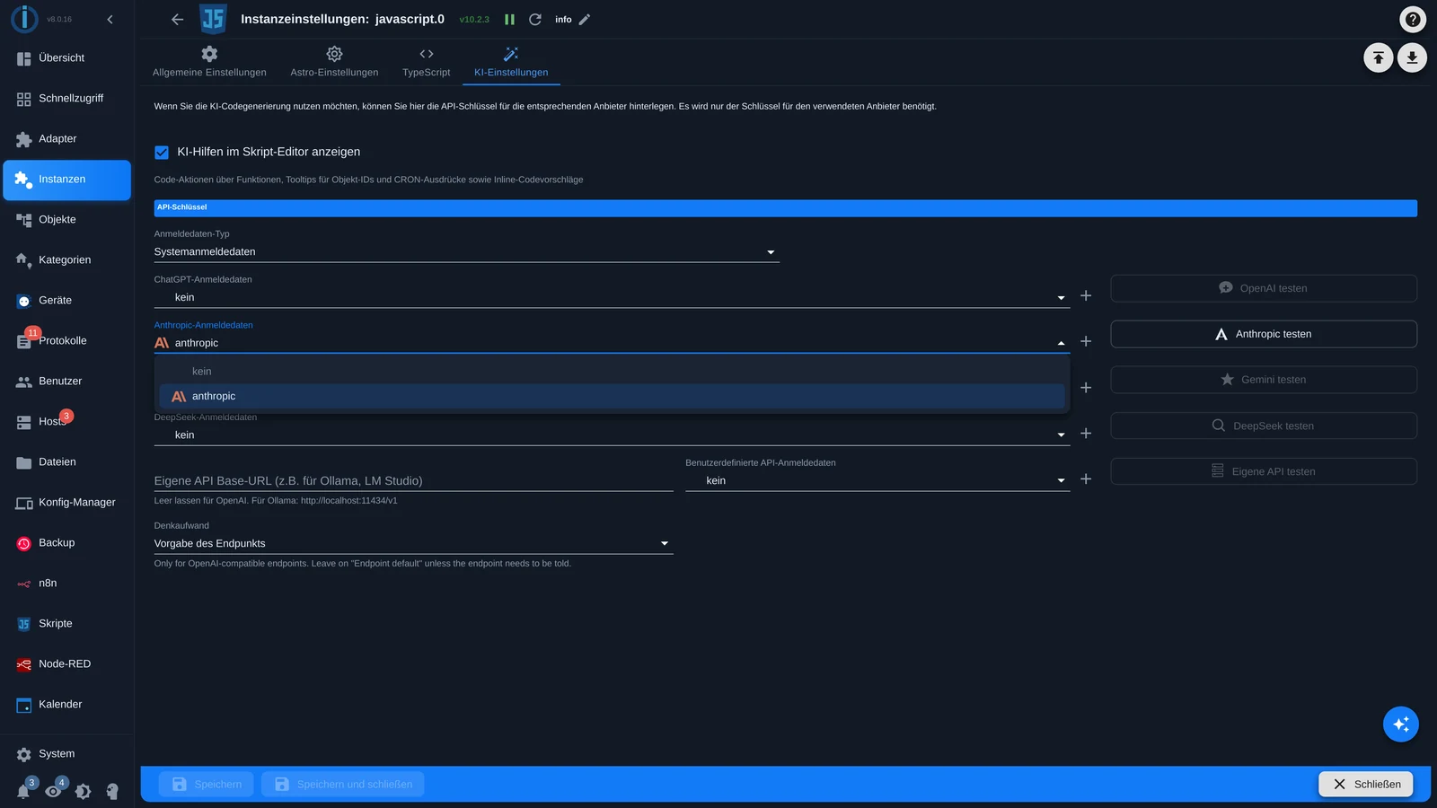
Task: Open the Benutzerdefinierte API-Anmeldedaten dropdown
Action: click(x=877, y=480)
